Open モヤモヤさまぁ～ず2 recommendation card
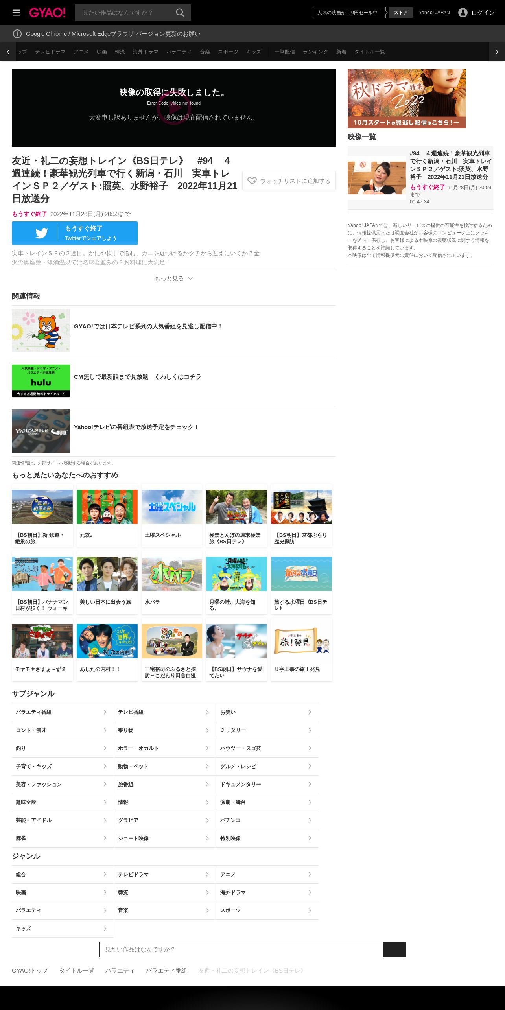This screenshot has width=505, height=1010. tap(42, 650)
